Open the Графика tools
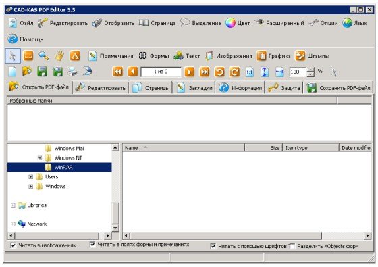Screen dimensions: 378x267 click(273, 56)
